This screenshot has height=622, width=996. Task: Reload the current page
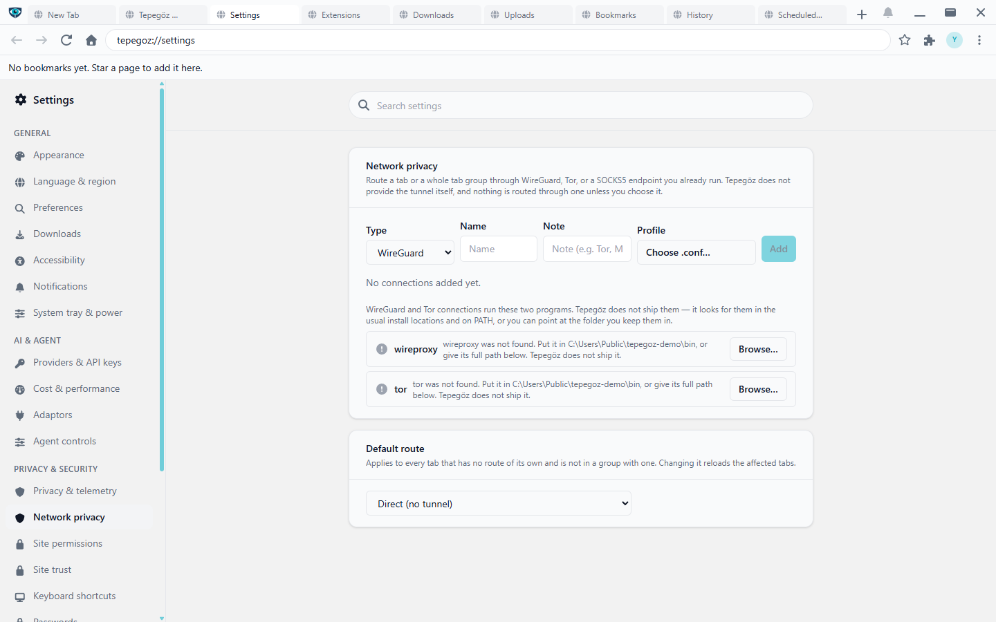66,40
